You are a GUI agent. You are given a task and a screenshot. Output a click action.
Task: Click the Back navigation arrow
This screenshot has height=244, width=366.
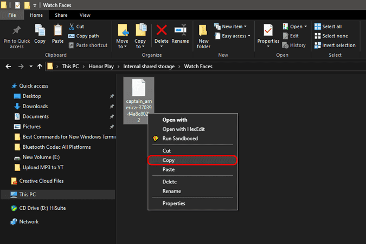click(x=8, y=66)
